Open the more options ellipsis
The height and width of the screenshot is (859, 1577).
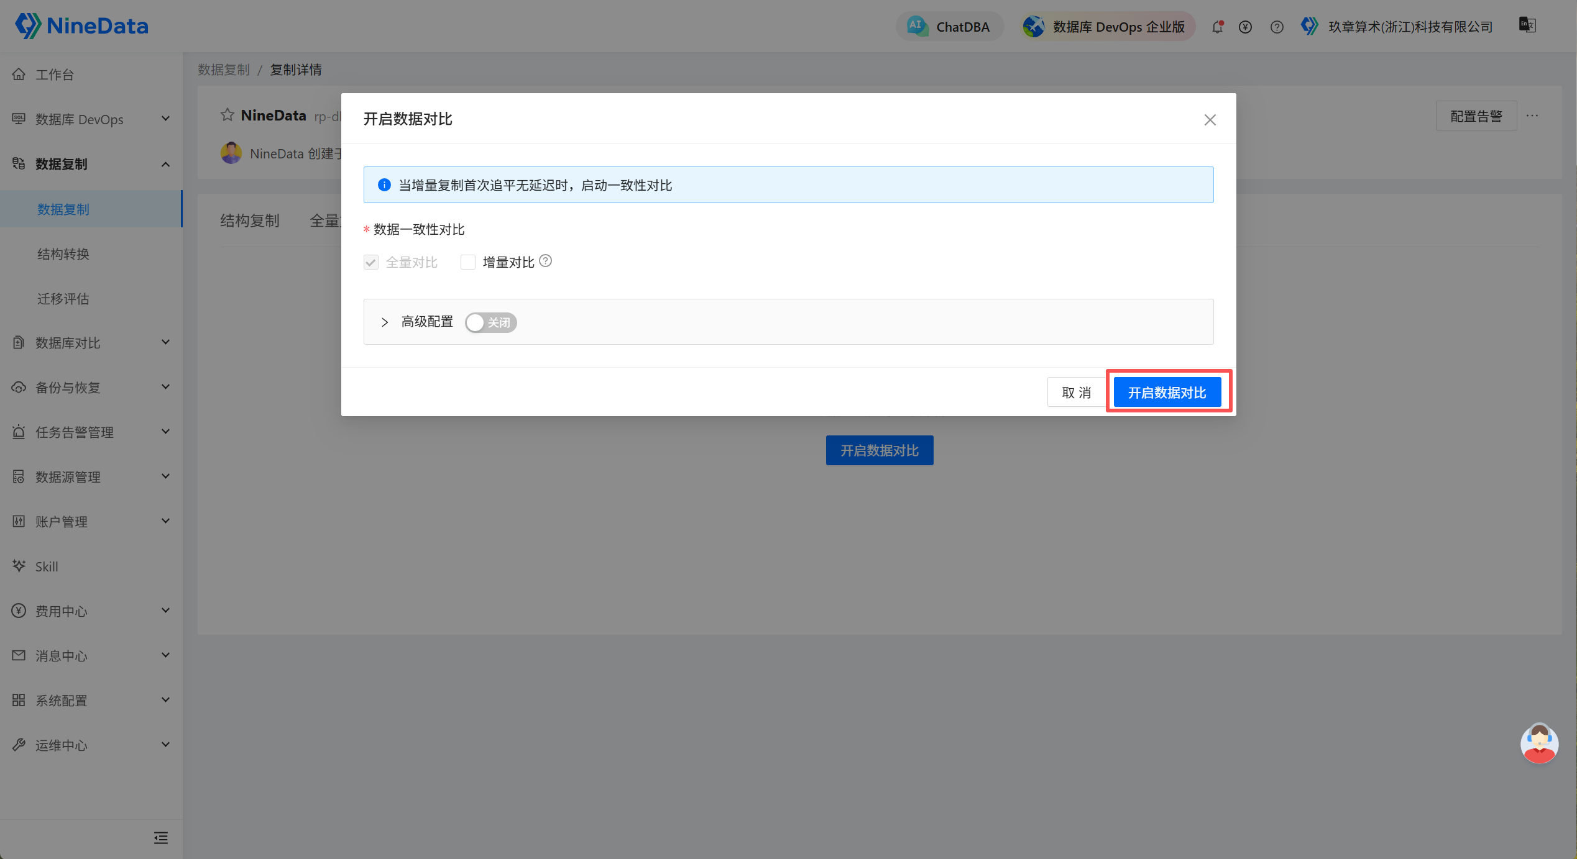(1532, 116)
